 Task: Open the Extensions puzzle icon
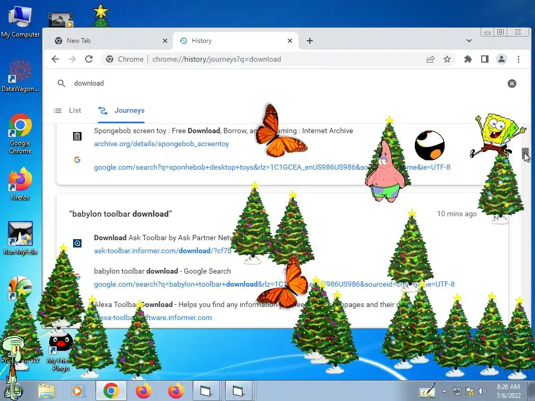468,59
